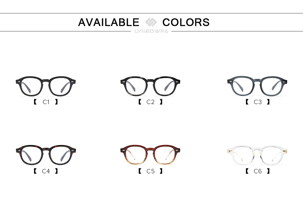Select the C5 brown gradient glasses
303x208 pixels.
150,155
